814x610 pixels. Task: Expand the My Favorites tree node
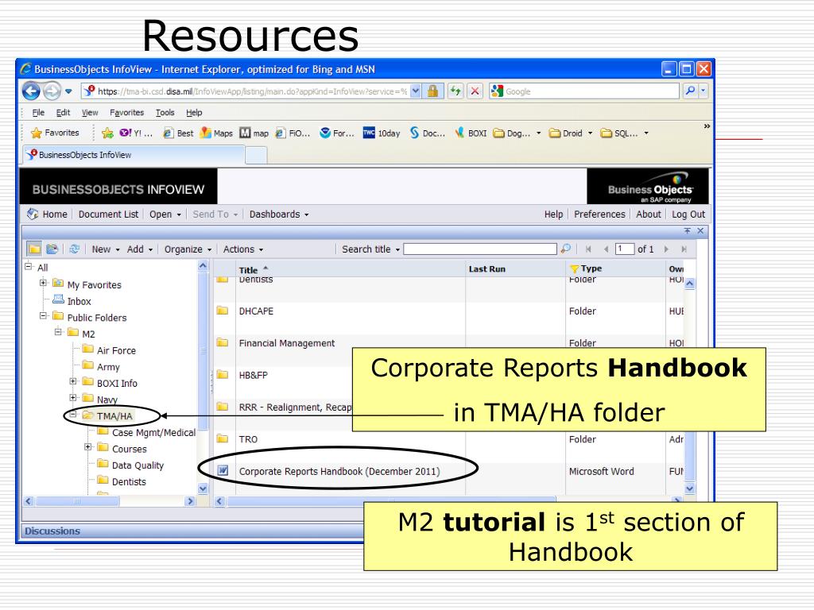click(44, 283)
